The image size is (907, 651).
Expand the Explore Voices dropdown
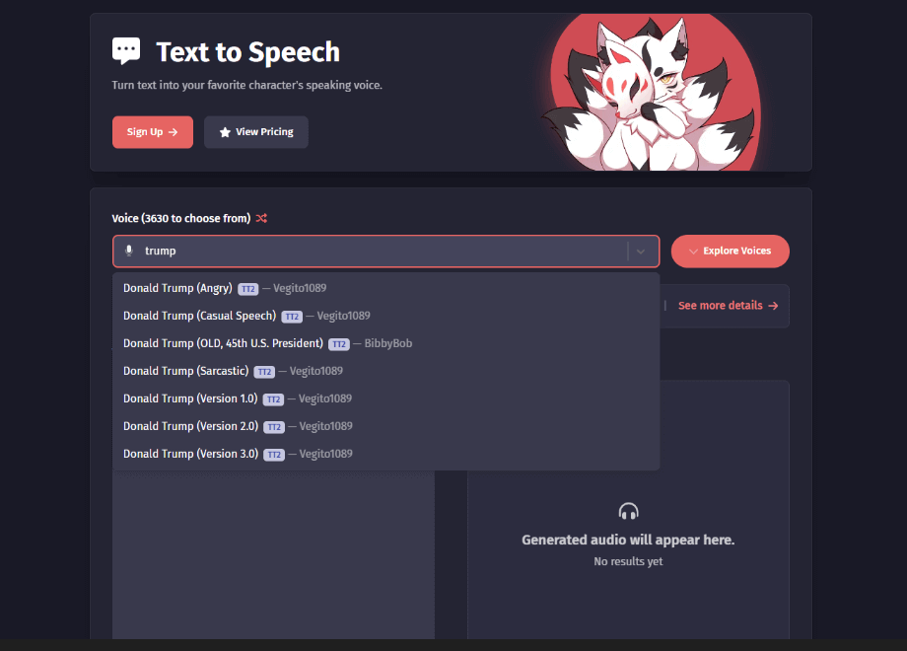coord(730,251)
